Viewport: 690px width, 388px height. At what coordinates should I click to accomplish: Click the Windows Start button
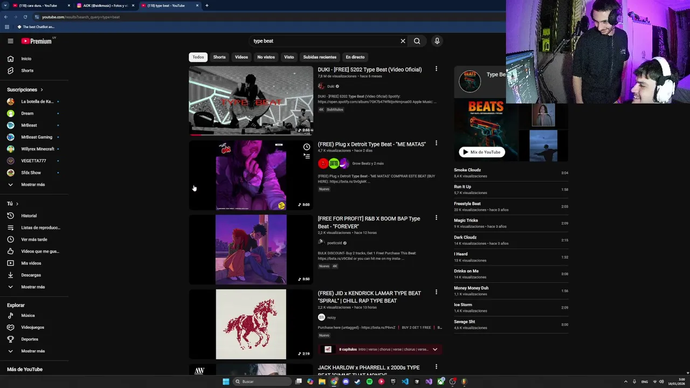click(226, 382)
